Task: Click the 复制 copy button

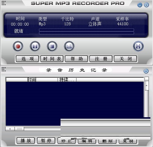Action: click(x=128, y=141)
